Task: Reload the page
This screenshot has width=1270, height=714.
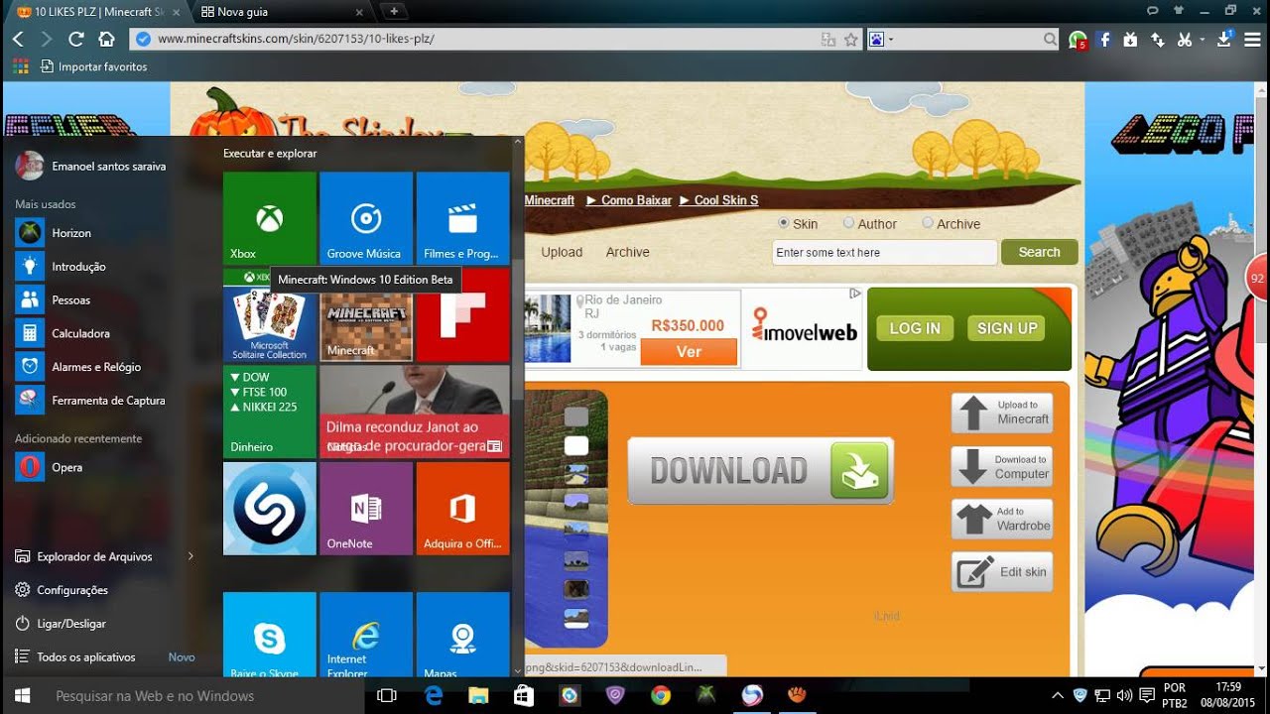Action: (75, 40)
